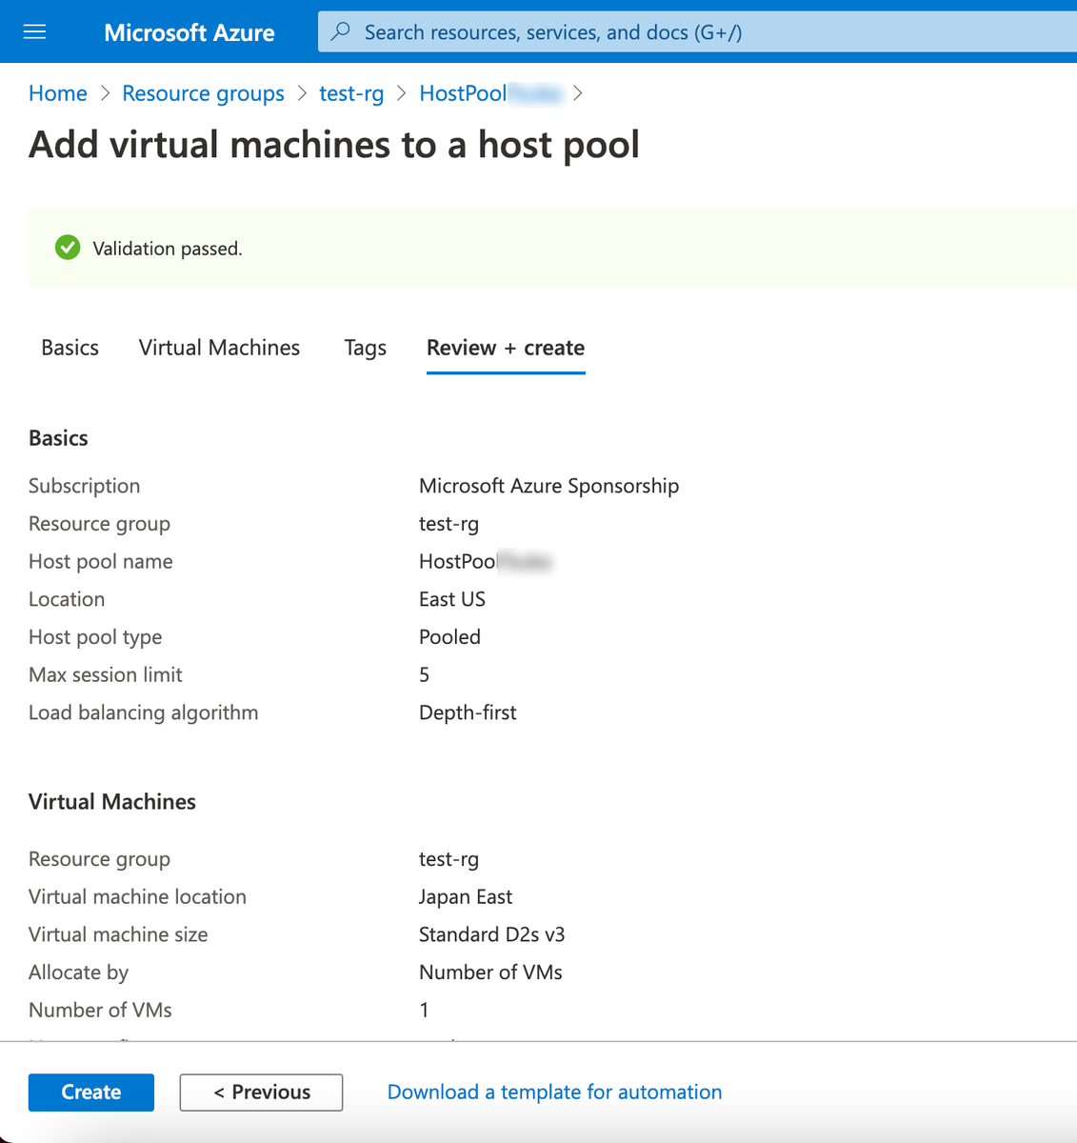Click the 'Standard D2s v3' size value
Viewport: 1077px width, 1143px height.
click(x=492, y=934)
